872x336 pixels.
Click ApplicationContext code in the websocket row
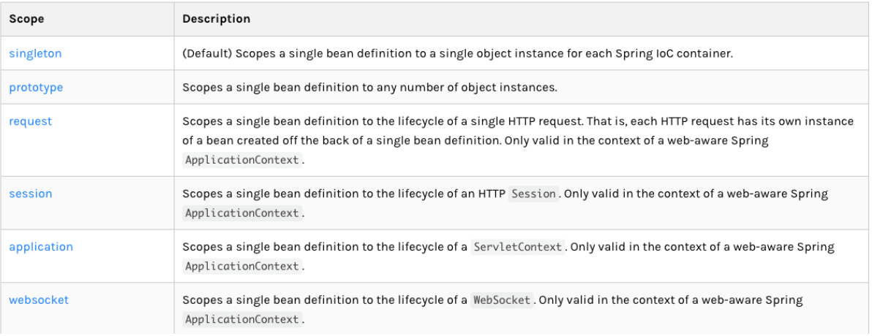tap(242, 320)
